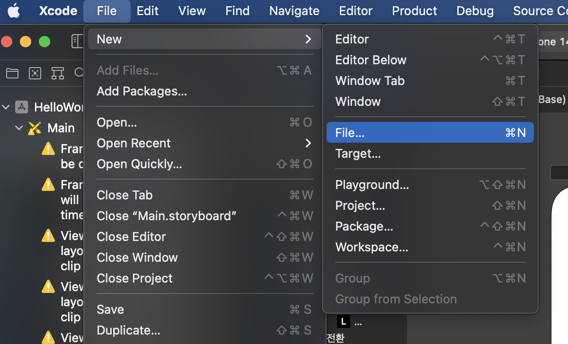Viewport: 568px width, 344px height.
Task: Collapse the Main storyboard issues group
Action: (x=19, y=128)
